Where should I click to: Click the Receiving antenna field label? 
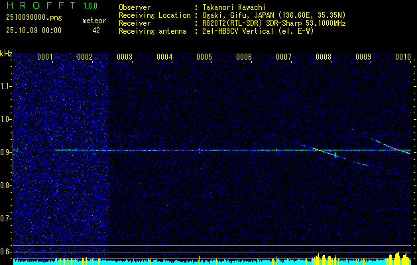(152, 31)
